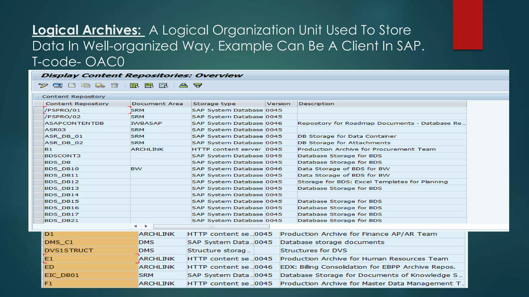529x297 pixels.
Task: Click the B1 repository name
Action: click(x=49, y=149)
